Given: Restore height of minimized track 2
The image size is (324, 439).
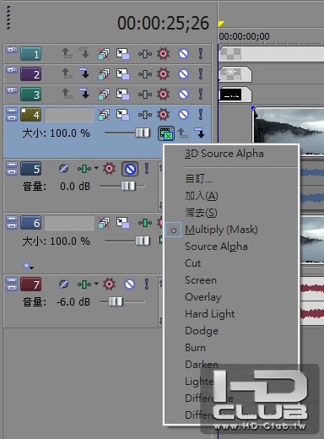Looking at the screenshot, I should point(12,70).
